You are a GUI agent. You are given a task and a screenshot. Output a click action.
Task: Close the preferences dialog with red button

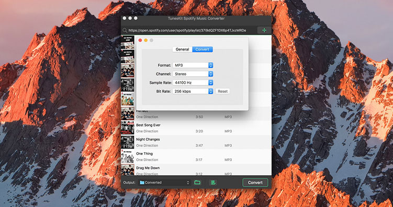[140, 40]
